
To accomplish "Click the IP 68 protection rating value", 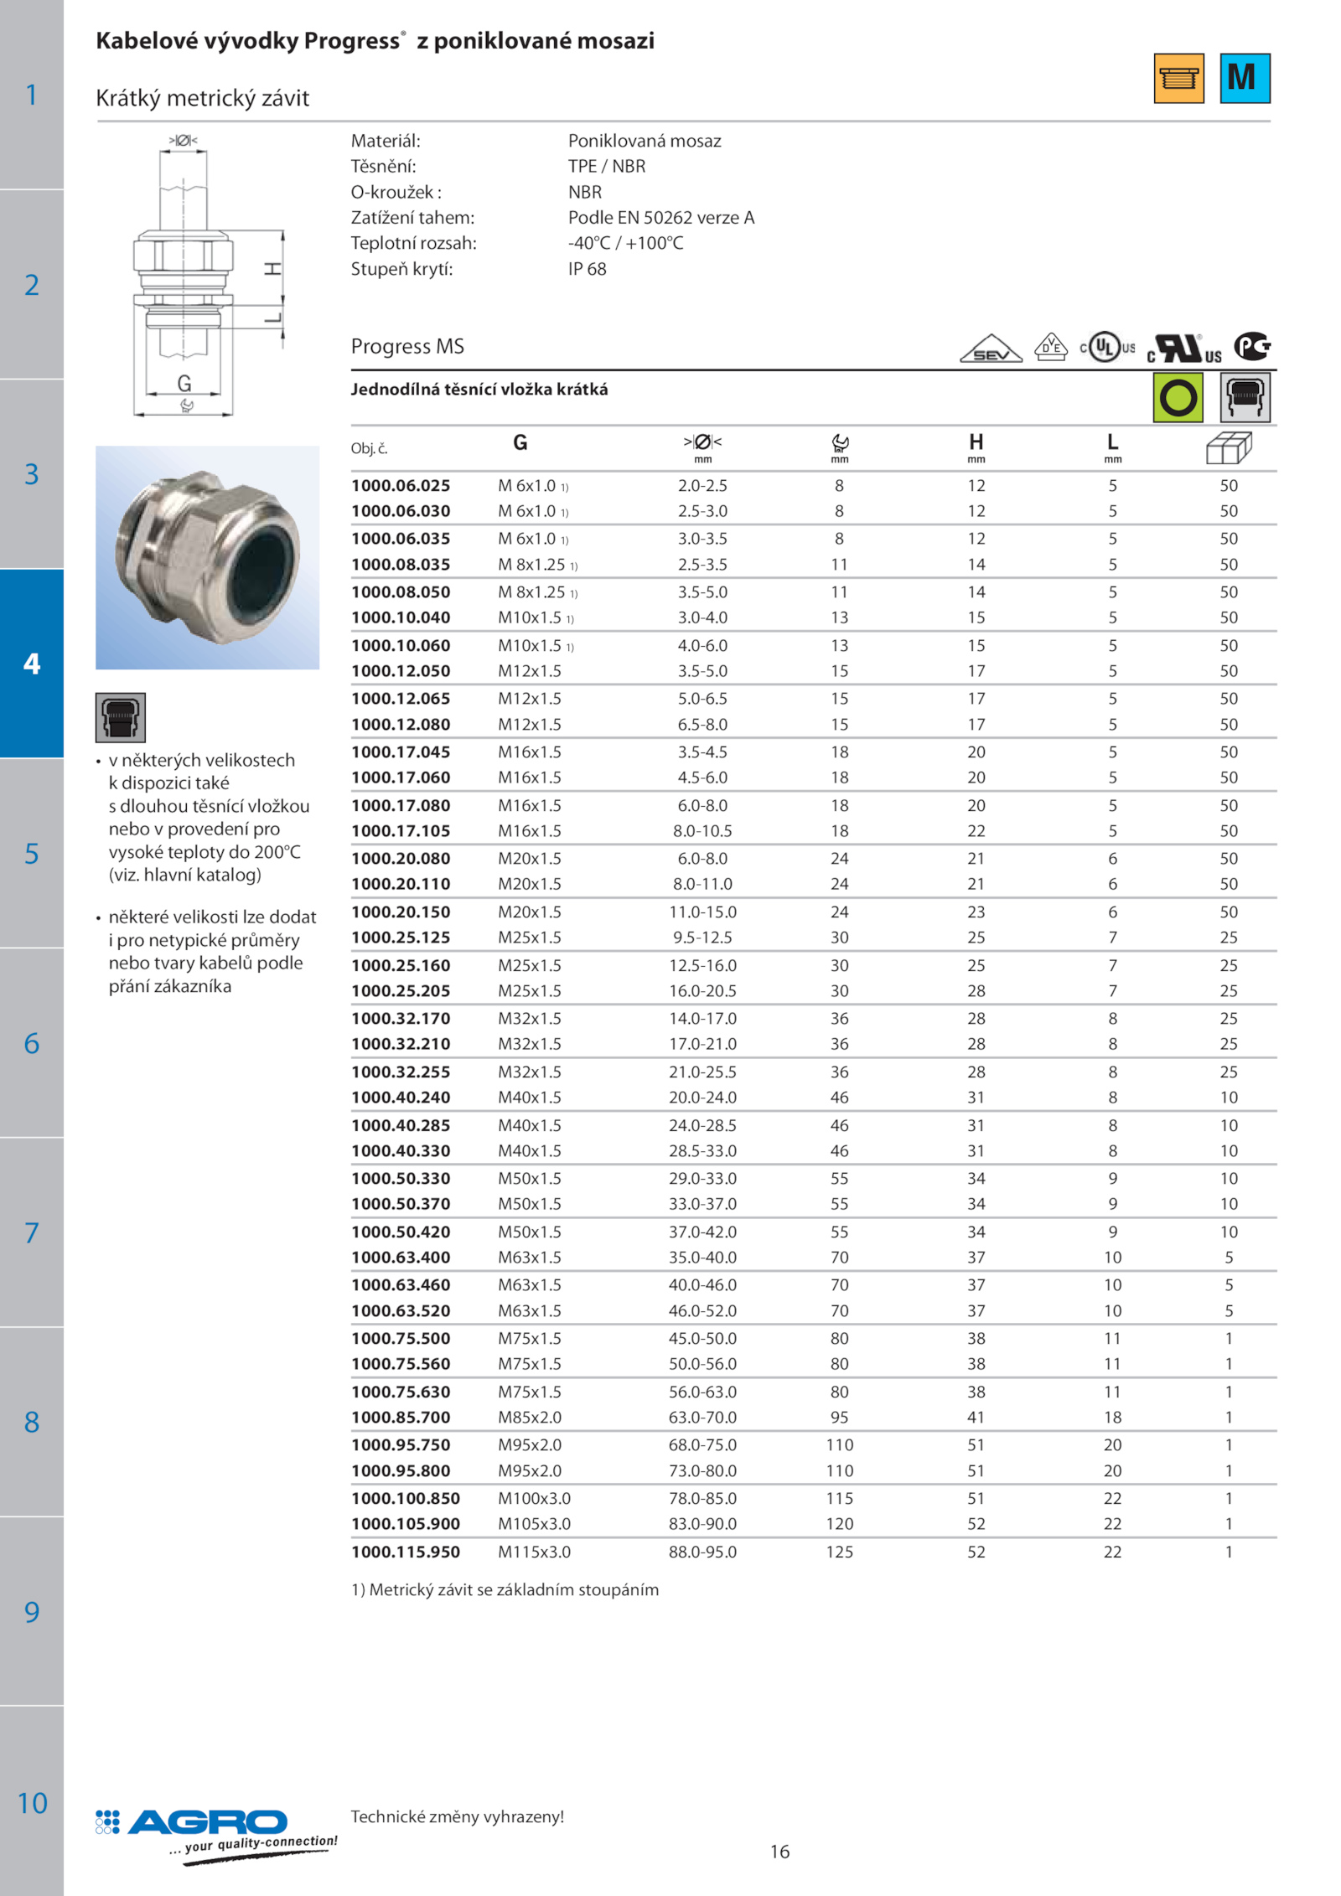I will click(588, 269).
